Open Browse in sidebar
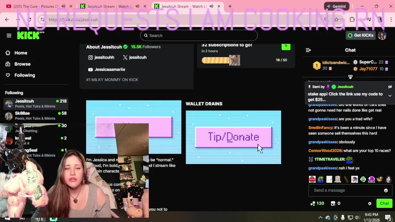Image resolution: width=395 pixels, height=222 pixels. (x=18, y=64)
